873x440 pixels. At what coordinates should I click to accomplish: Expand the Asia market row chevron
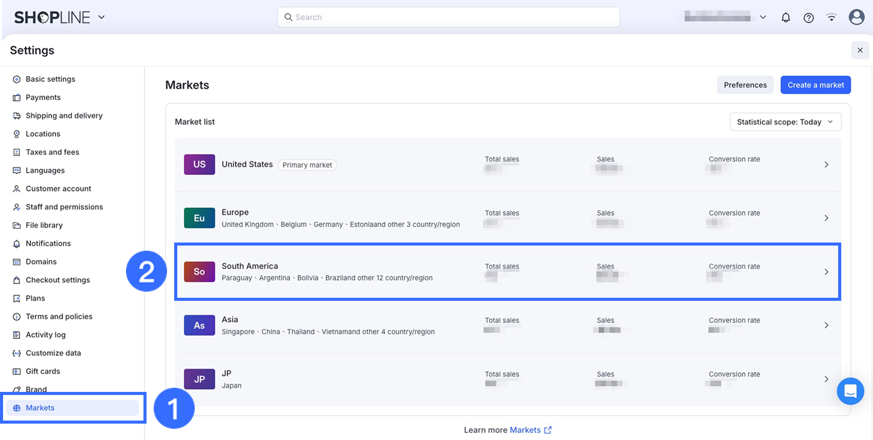tap(826, 325)
